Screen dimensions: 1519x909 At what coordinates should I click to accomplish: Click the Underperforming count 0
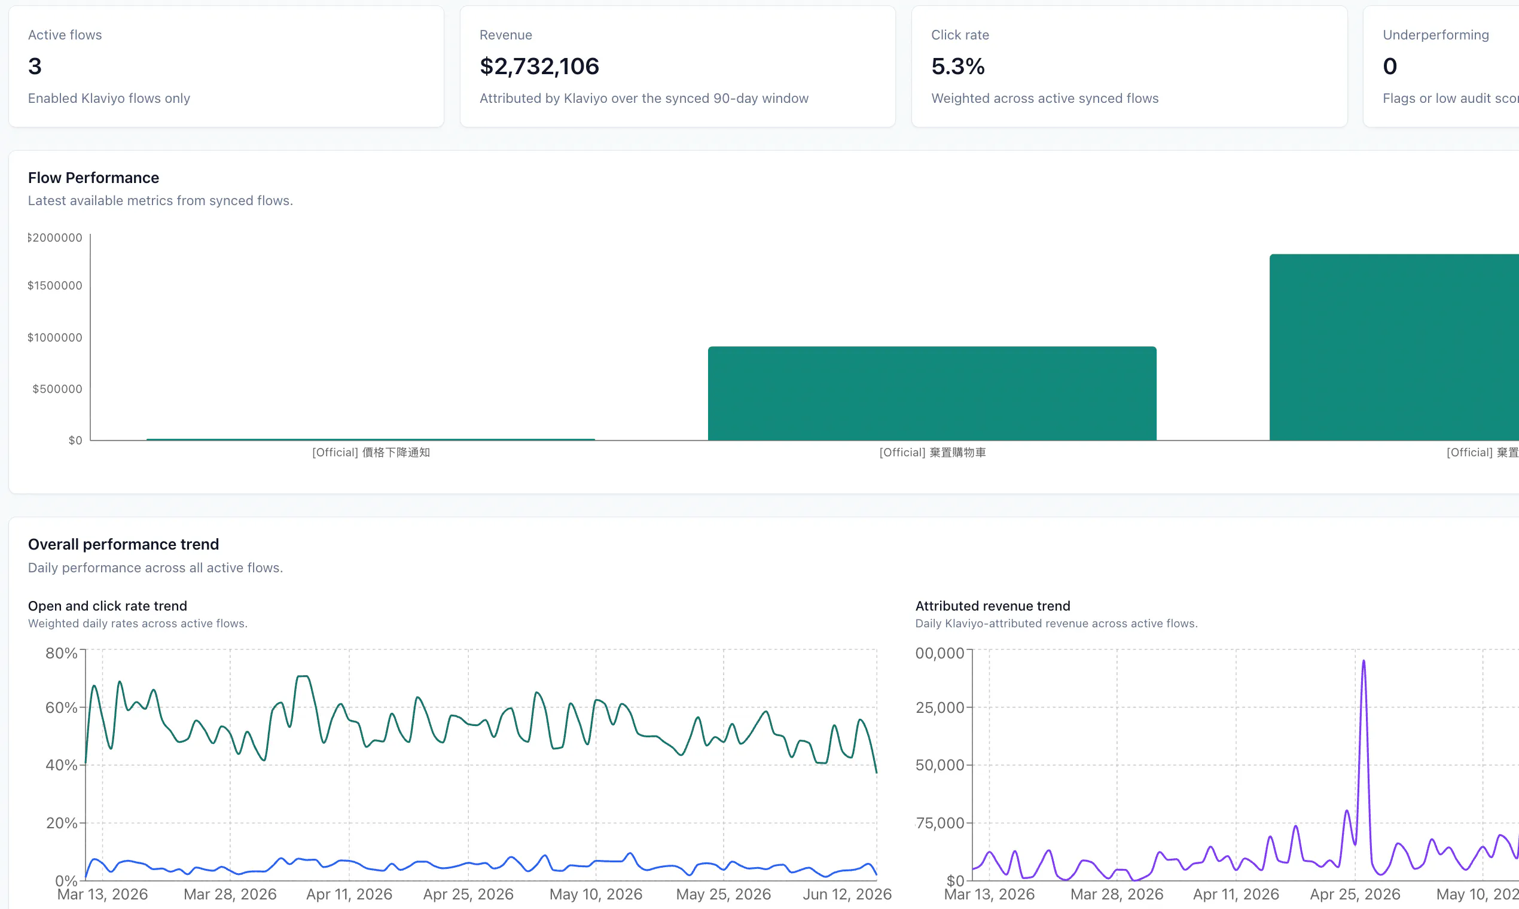pyautogui.click(x=1390, y=66)
